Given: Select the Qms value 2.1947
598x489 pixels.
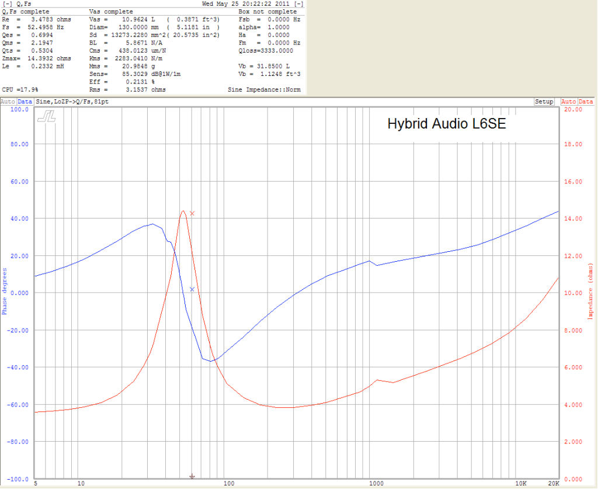Looking at the screenshot, I should [42, 43].
